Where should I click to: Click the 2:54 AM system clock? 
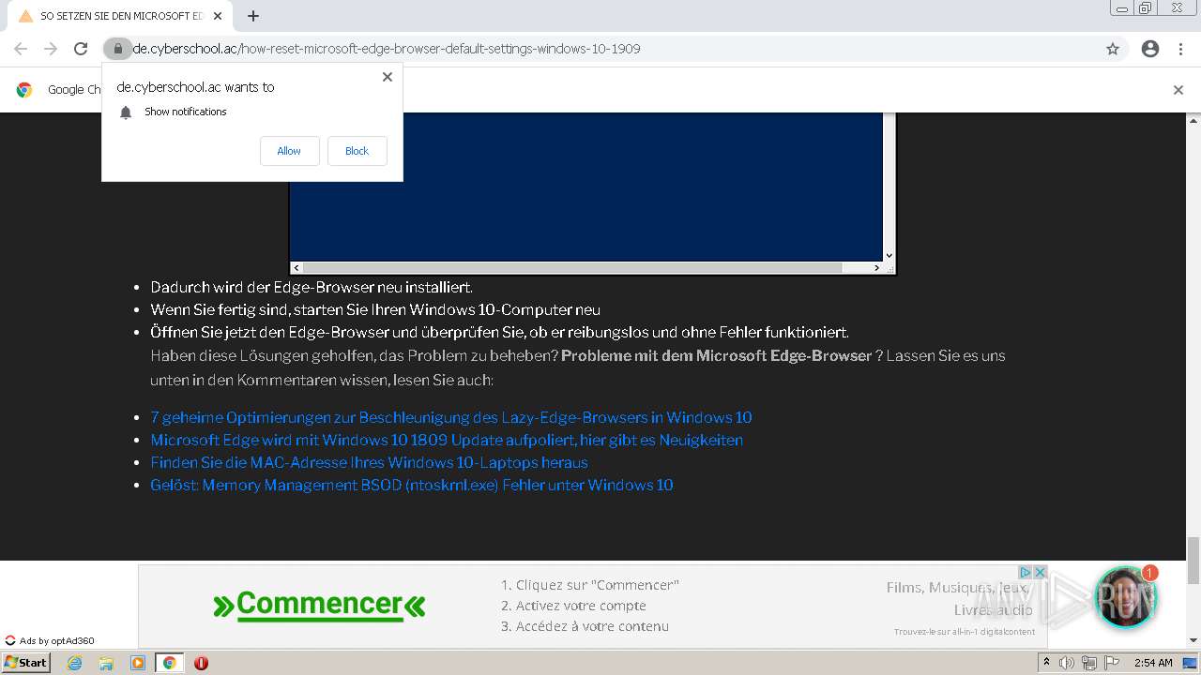point(1153,663)
